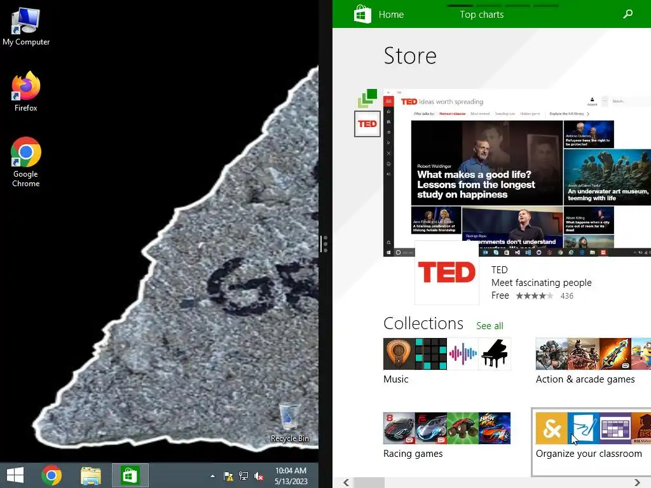651x488 pixels.
Task: Select the Firefox desktop shortcut
Action: (25, 91)
